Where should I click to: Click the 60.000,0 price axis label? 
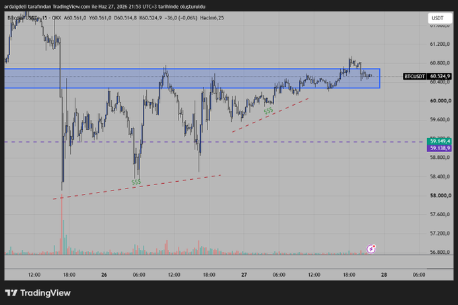[440, 101]
